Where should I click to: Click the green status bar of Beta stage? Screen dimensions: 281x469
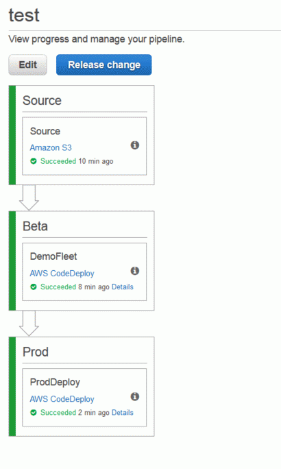(x=12, y=261)
